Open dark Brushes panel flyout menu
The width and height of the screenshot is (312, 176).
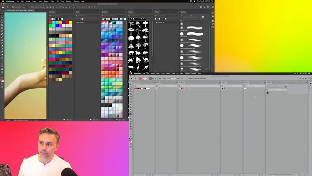[x=209, y=12]
